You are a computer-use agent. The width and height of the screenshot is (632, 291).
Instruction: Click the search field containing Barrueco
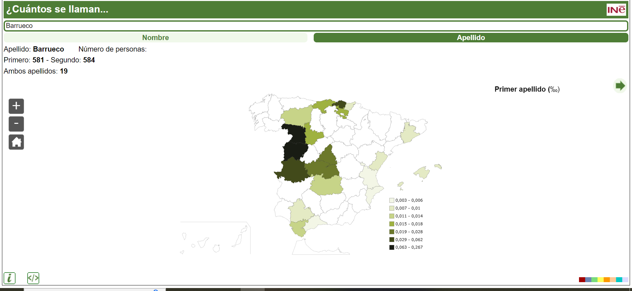[316, 26]
